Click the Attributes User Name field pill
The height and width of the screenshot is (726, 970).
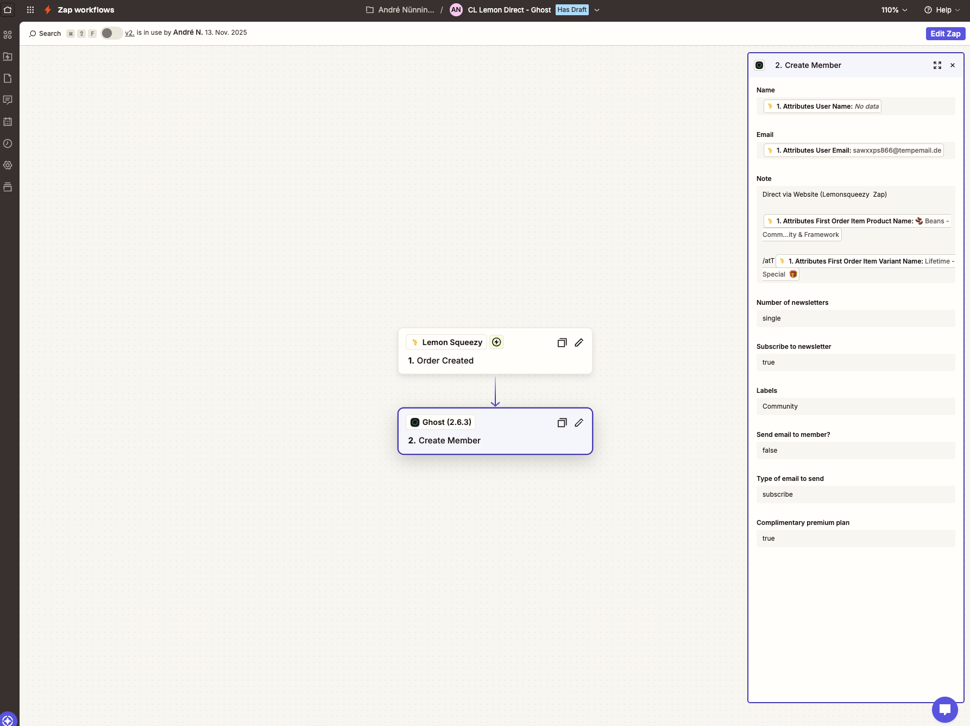822,106
